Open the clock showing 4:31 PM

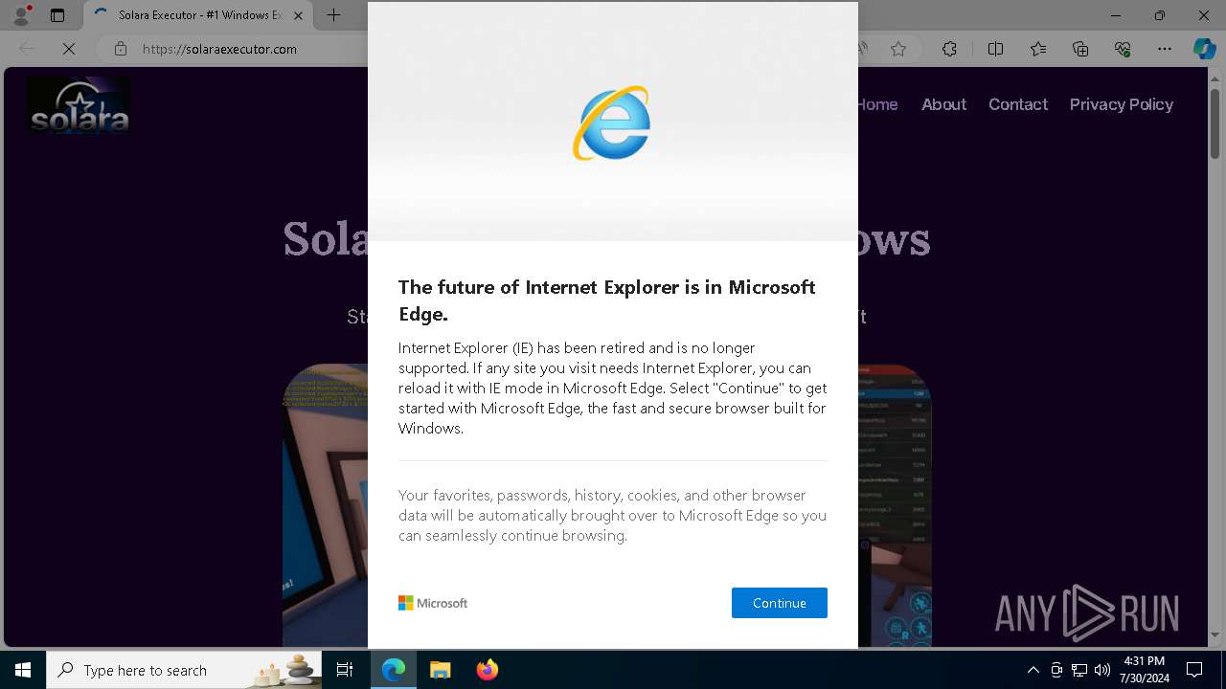coord(1144,670)
